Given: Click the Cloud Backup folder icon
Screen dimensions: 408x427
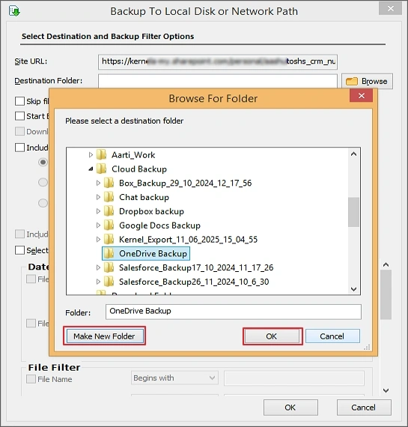Looking at the screenshot, I should 102,169.
